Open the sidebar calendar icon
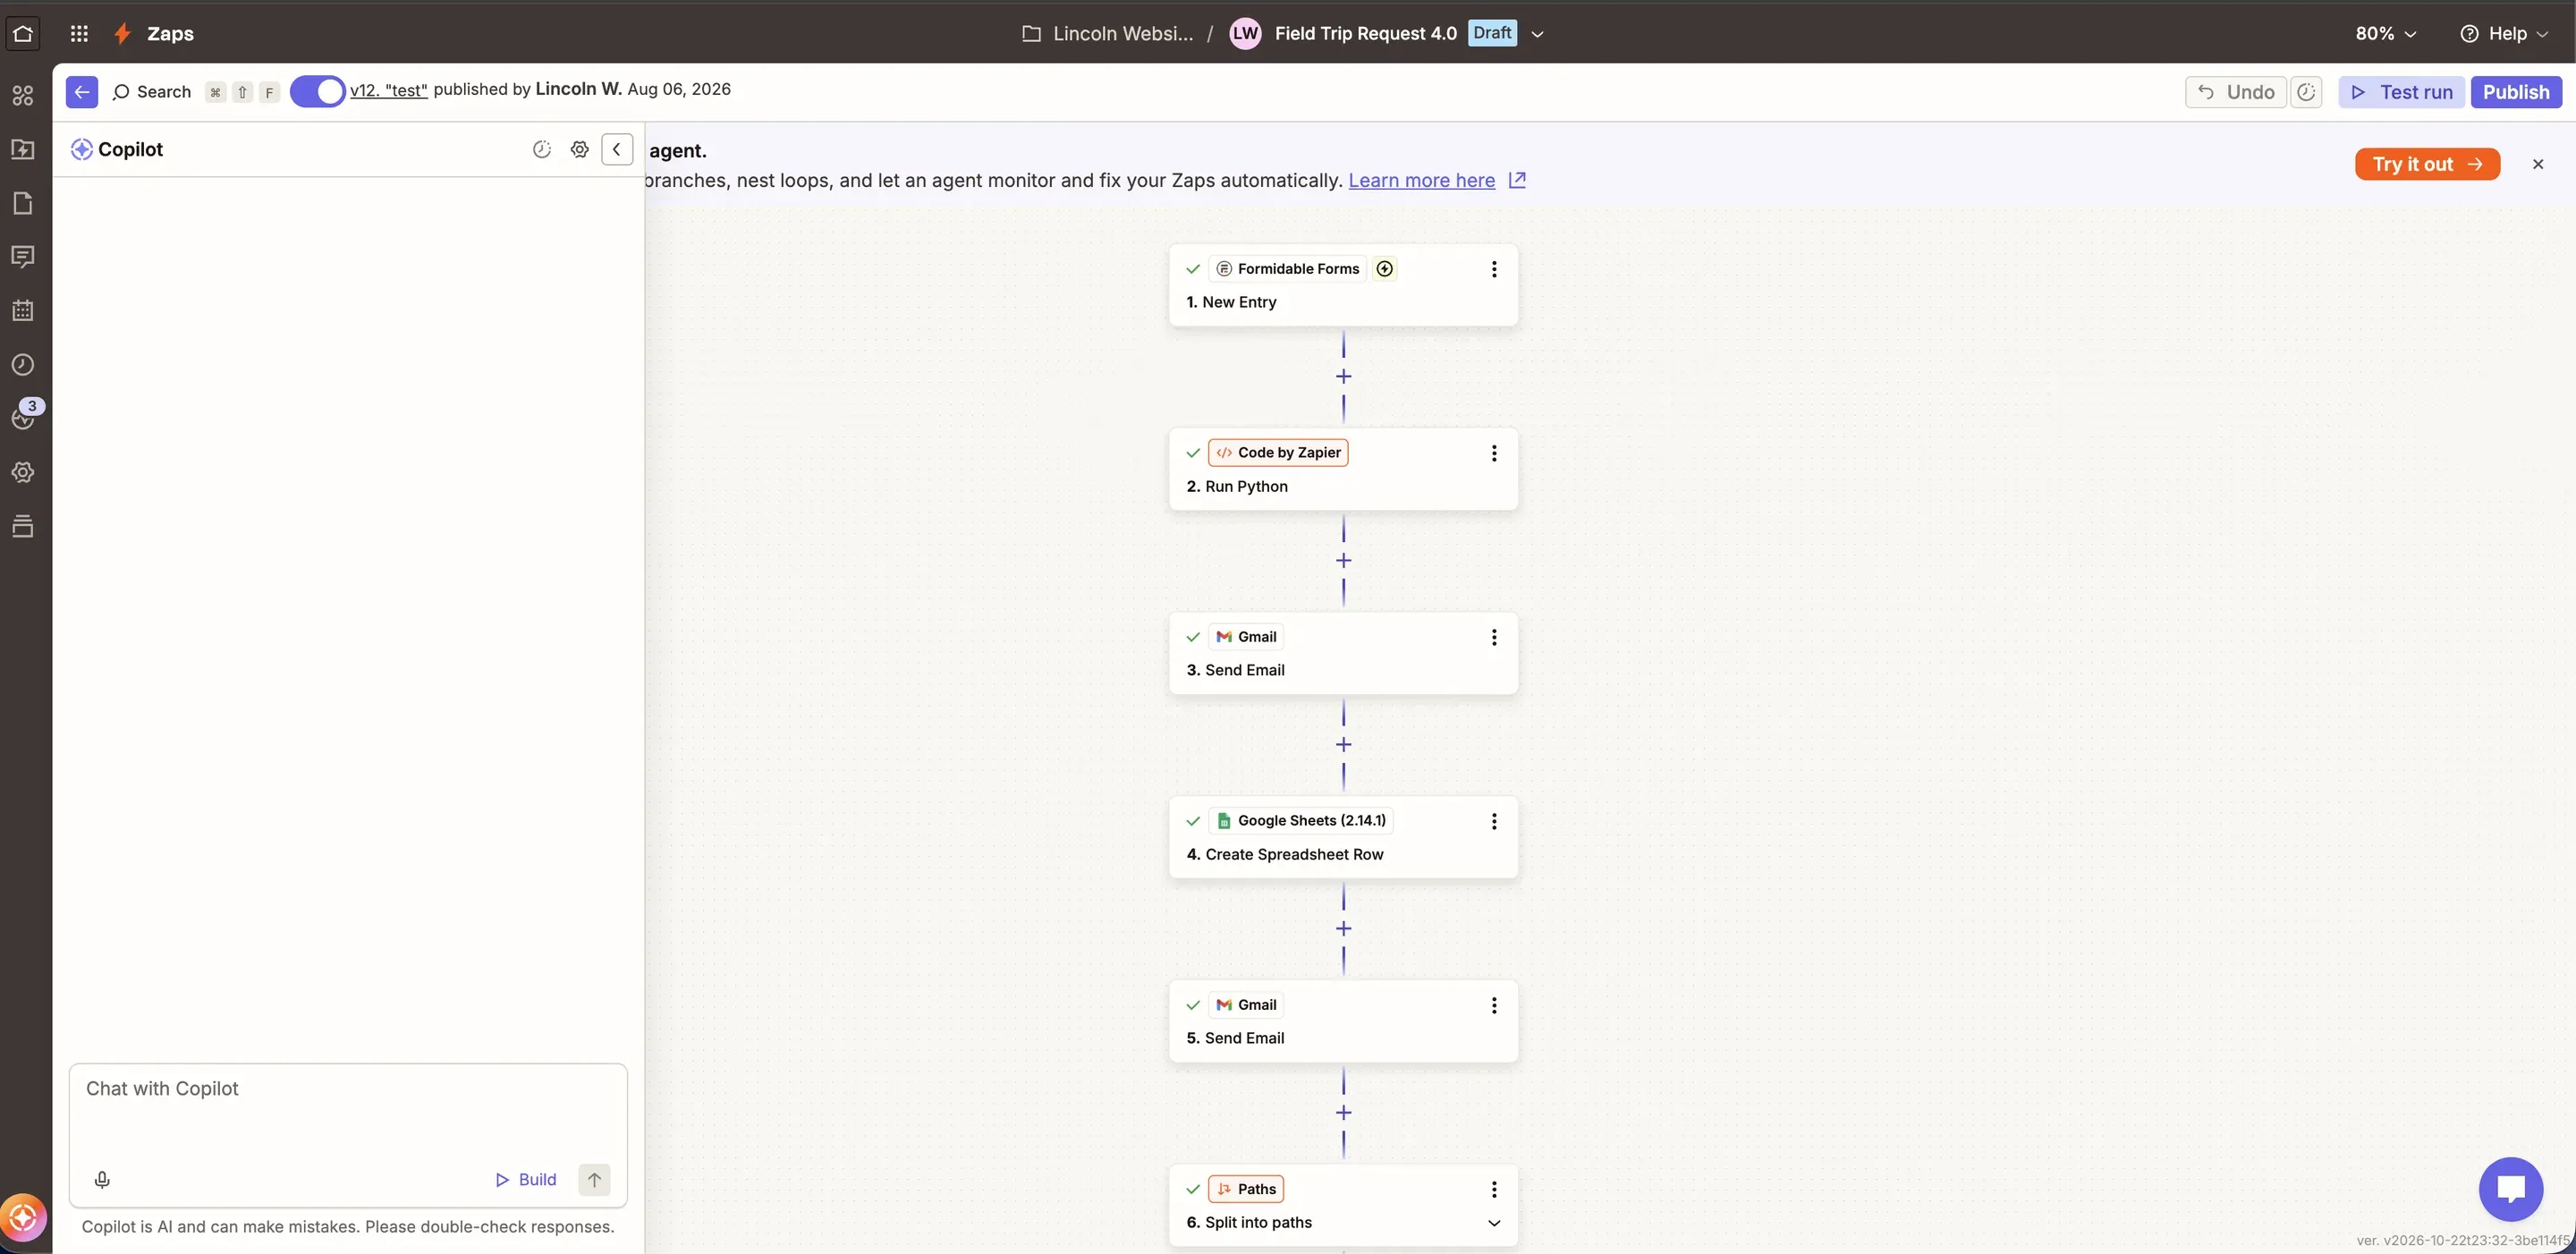 pyautogui.click(x=23, y=311)
